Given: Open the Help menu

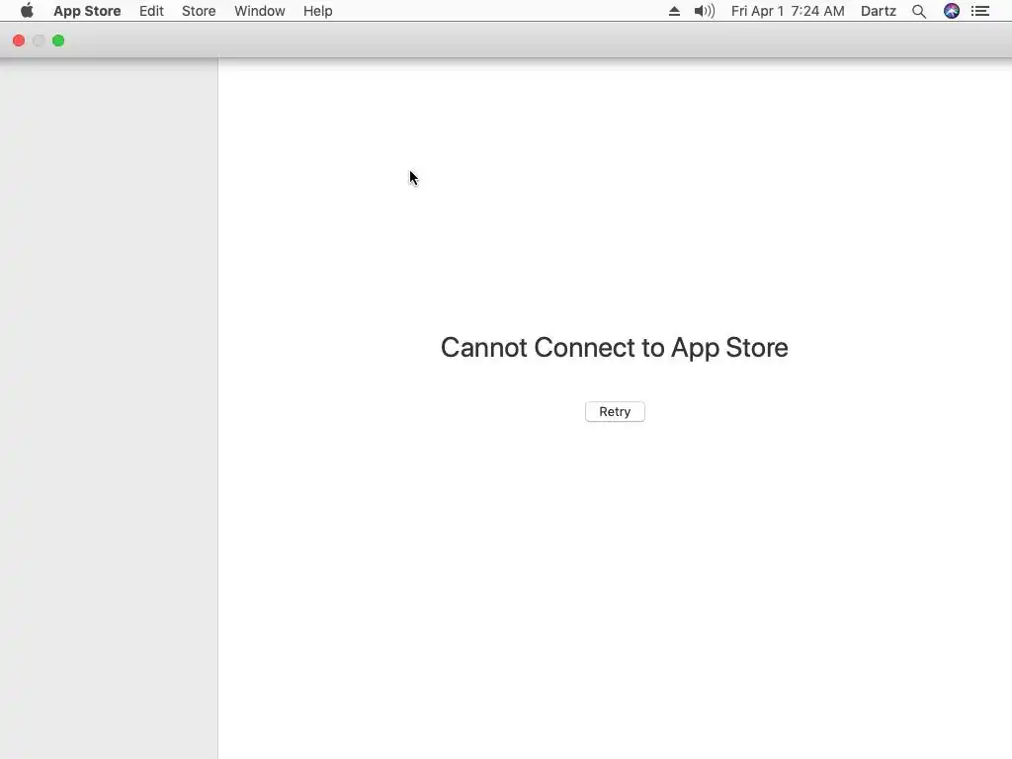Looking at the screenshot, I should tap(317, 11).
